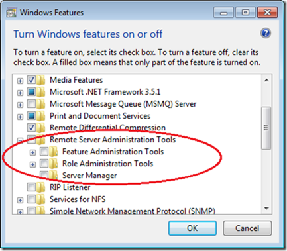287x251 pixels.
Task: Expand the Media Features node
Action: [20, 81]
